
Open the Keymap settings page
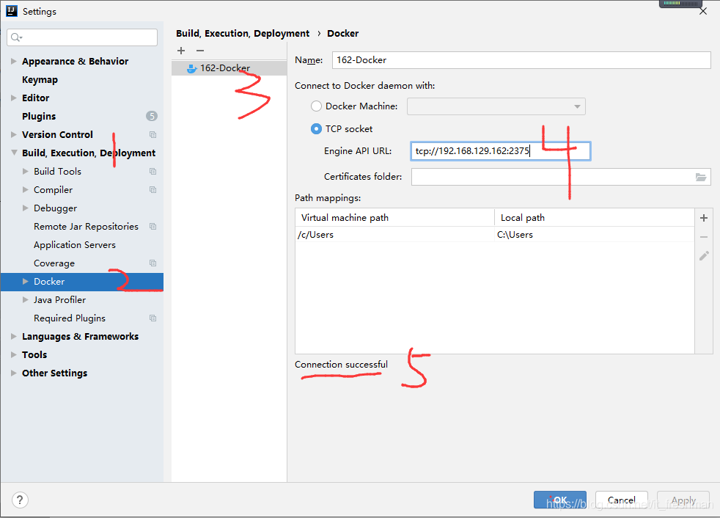coord(40,79)
